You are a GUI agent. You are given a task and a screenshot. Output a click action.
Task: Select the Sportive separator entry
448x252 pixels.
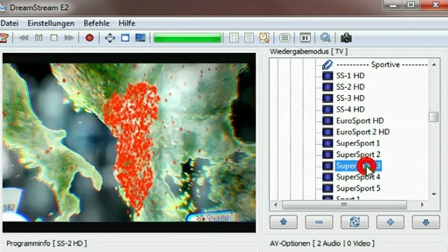pyautogui.click(x=382, y=64)
